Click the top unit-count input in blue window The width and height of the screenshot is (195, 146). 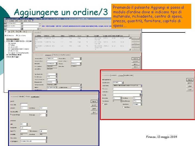click(x=24, y=105)
